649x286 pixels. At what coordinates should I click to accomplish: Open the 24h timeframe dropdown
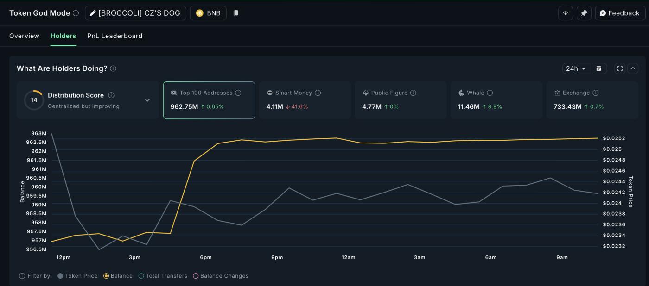576,68
